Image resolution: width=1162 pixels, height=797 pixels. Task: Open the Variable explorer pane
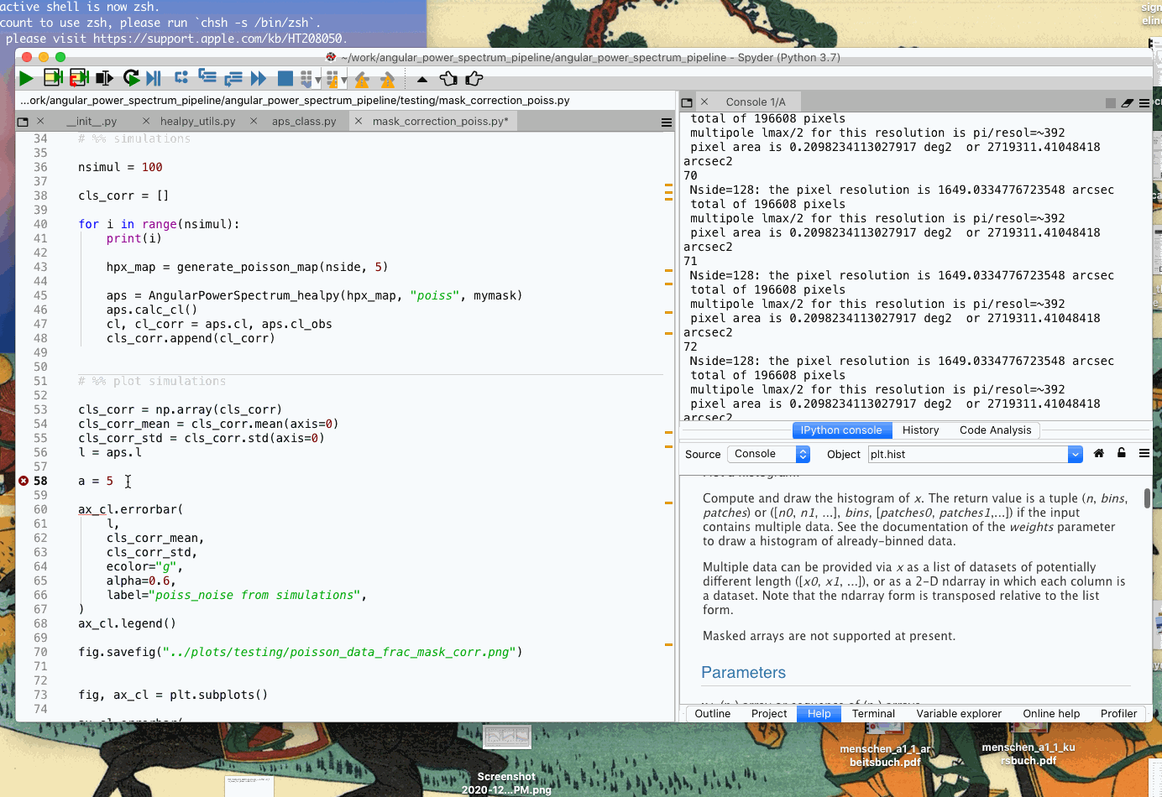959,714
